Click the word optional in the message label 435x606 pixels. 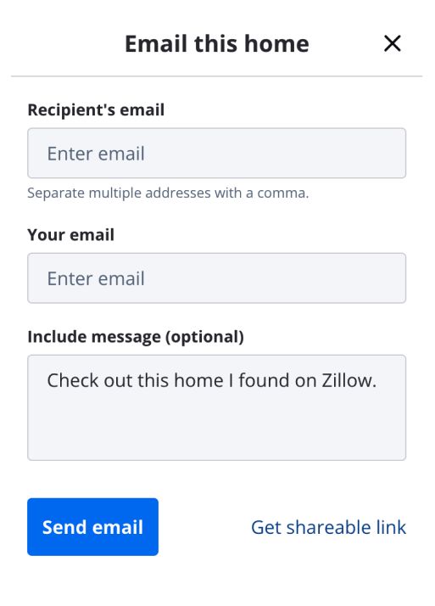204,337
